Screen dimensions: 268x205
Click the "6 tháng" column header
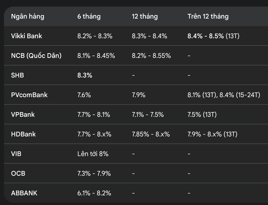point(89,16)
